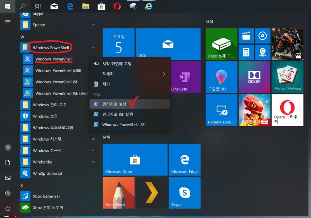Open the Camera small tile

(x=263, y=52)
